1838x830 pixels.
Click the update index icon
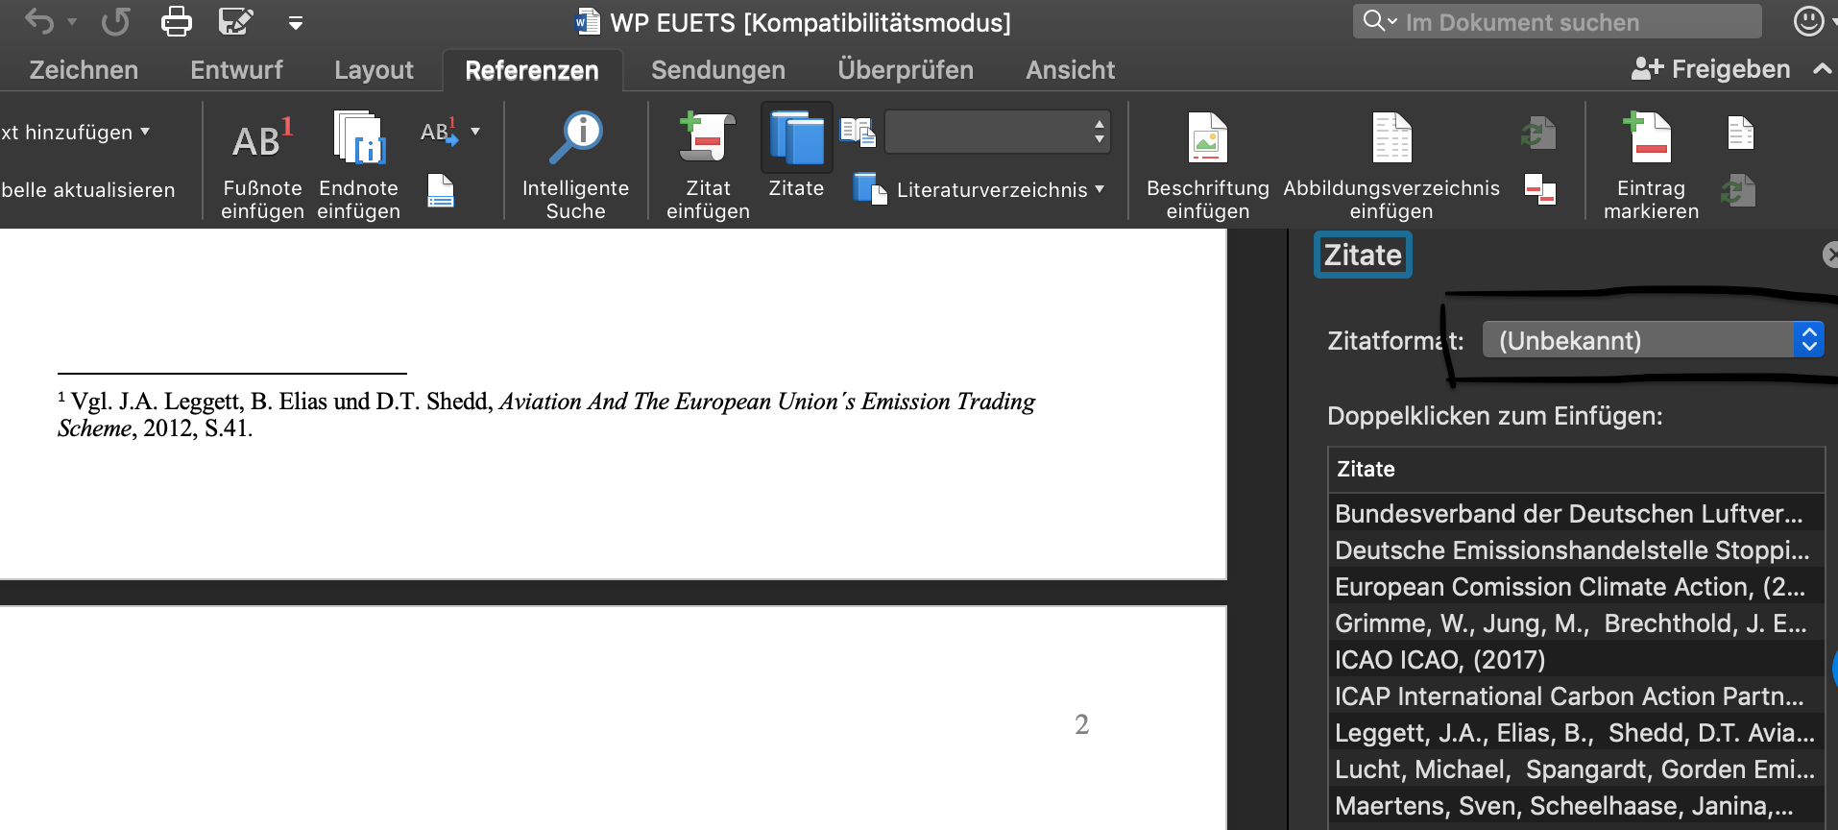pyautogui.click(x=1738, y=189)
